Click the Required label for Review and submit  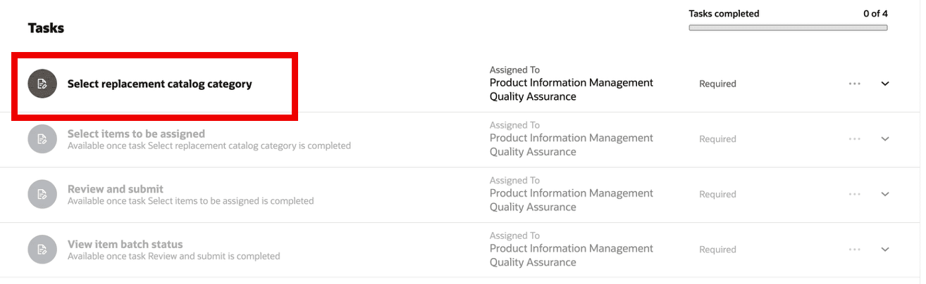(x=717, y=195)
